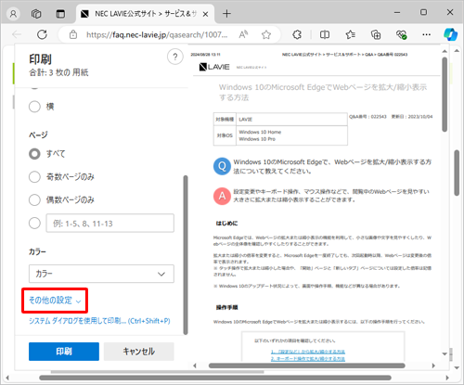Open the カラー dropdown

pos(101,274)
